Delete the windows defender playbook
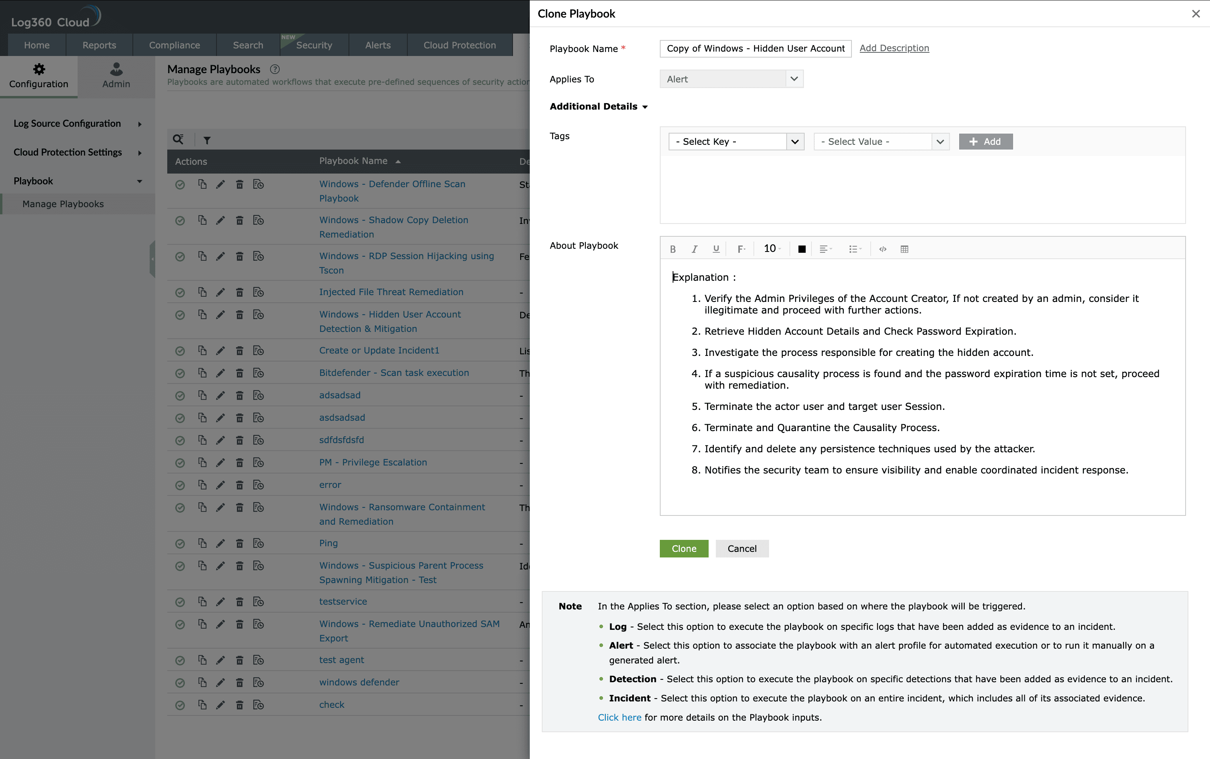The height and width of the screenshot is (759, 1210). 240,683
